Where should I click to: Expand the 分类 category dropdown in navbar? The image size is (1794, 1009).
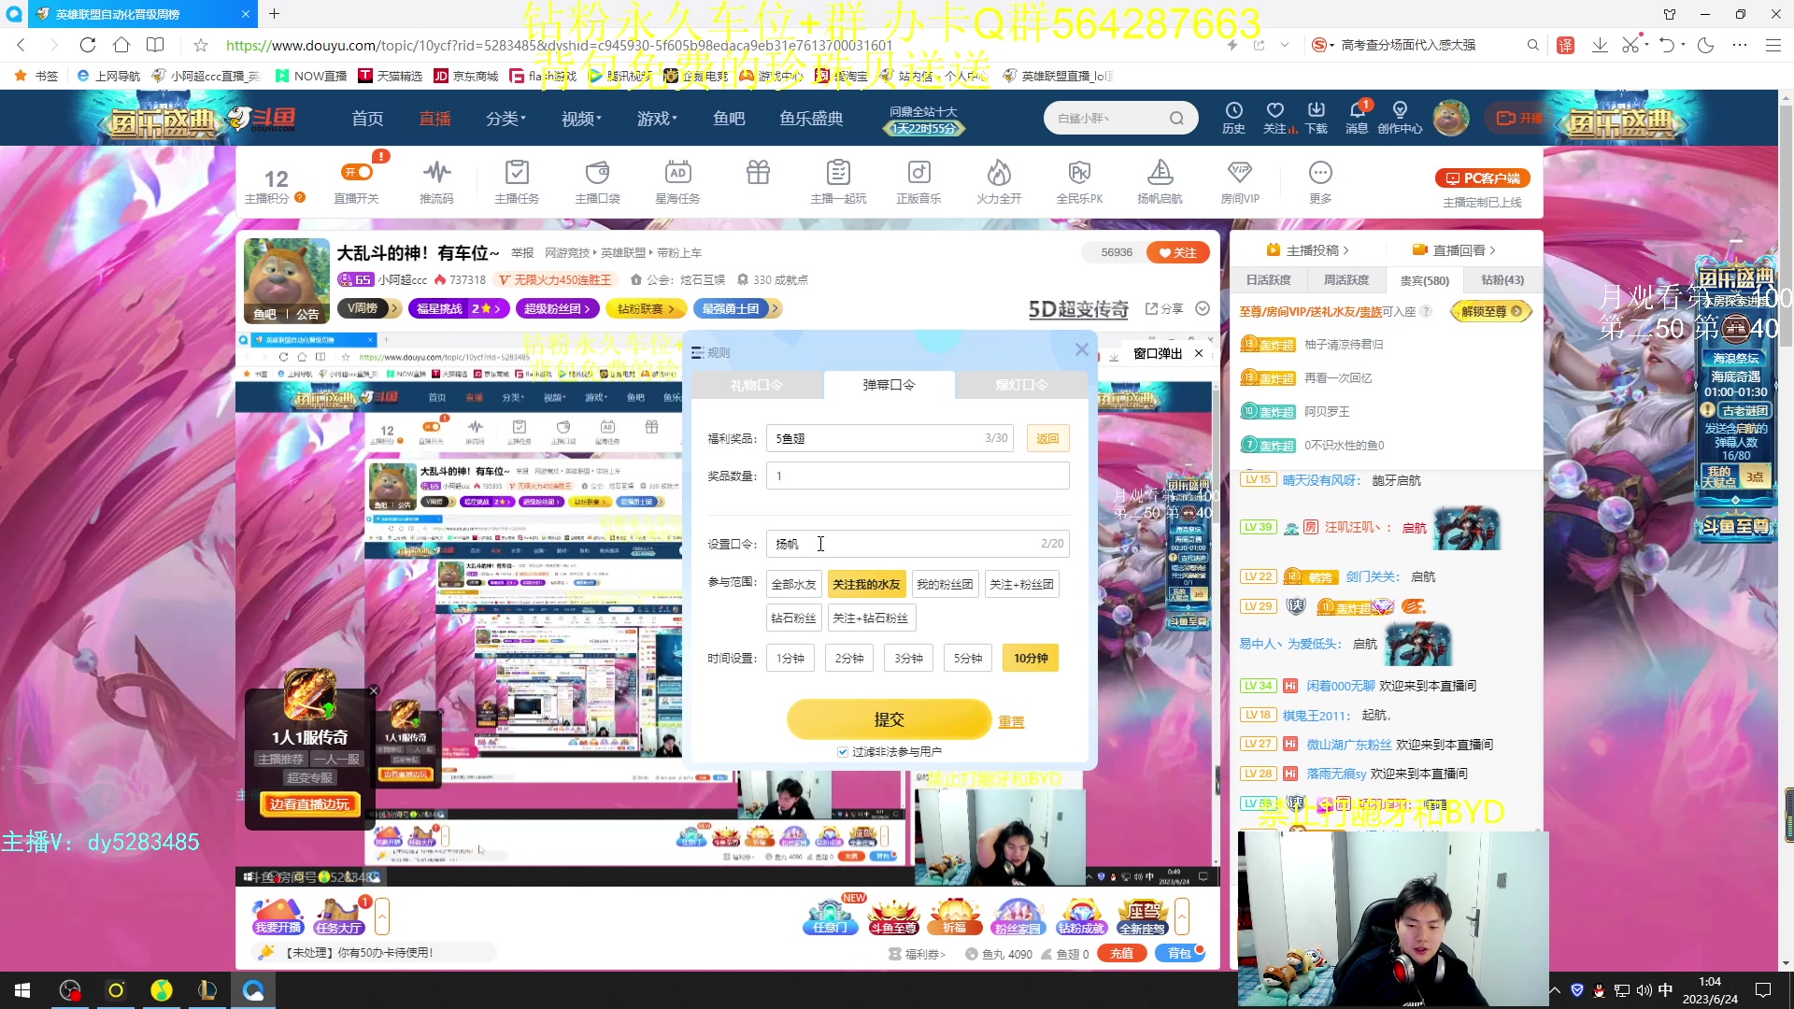(x=505, y=118)
